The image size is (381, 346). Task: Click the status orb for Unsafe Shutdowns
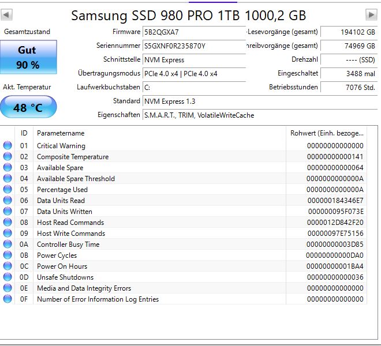(x=8, y=277)
